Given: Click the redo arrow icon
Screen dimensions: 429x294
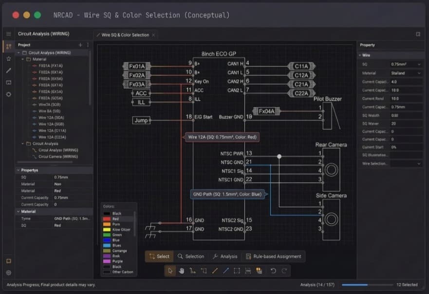Looking at the screenshot, I should tap(284, 271).
